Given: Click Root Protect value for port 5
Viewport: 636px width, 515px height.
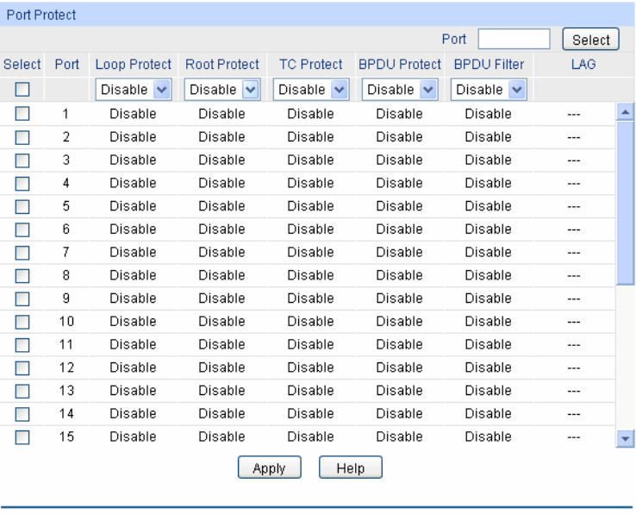Looking at the screenshot, I should coord(221,206).
